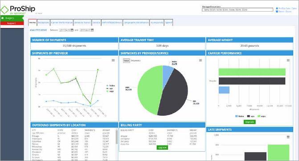Switch to the Exceptions tab
This screenshot has height=161, width=299.
coord(44,22)
